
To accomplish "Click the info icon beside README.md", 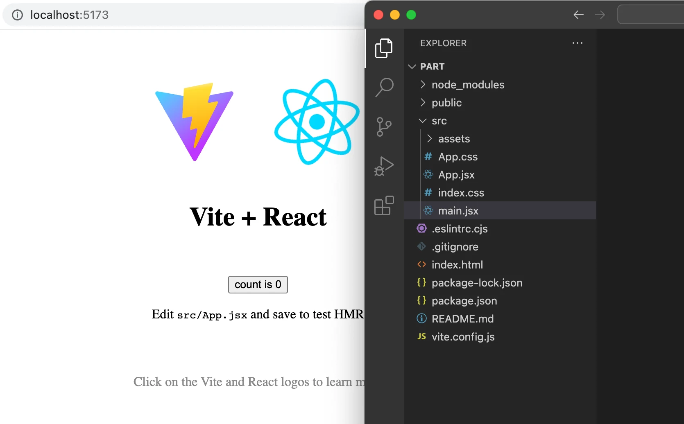I will pos(421,318).
